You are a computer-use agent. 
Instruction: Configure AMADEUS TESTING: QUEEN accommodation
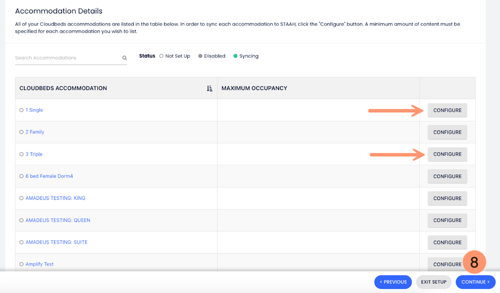click(447, 220)
